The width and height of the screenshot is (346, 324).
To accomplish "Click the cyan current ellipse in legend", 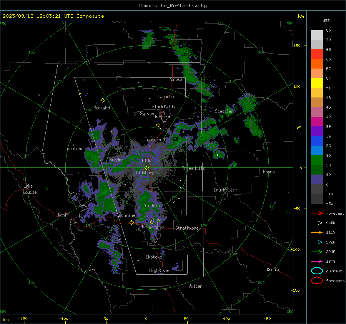I will coord(317,271).
